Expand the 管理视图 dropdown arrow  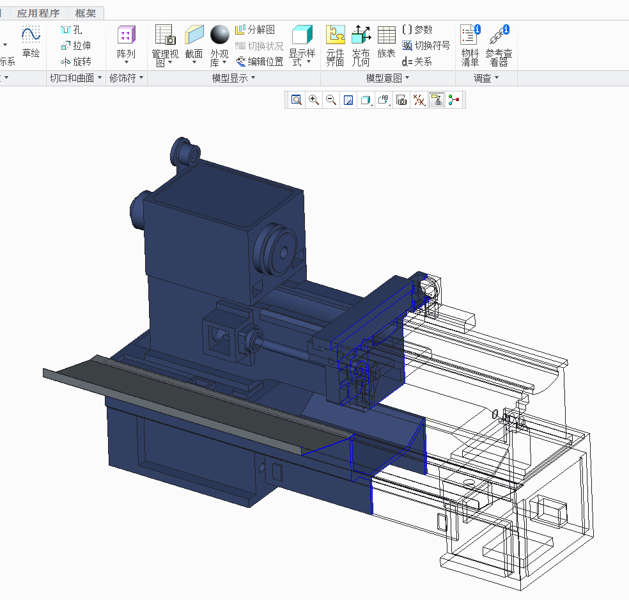pos(170,62)
